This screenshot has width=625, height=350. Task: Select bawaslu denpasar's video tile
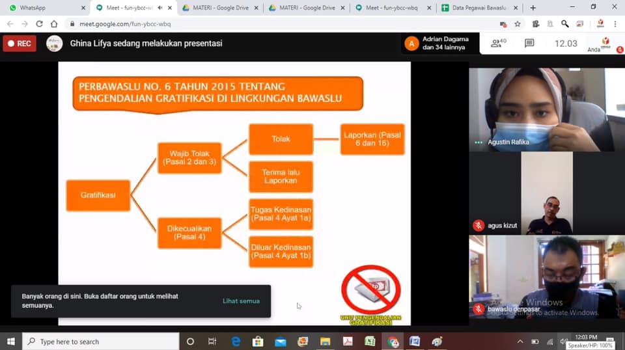point(547,276)
